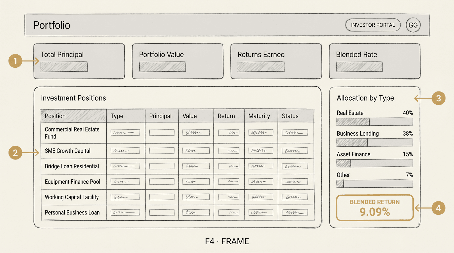The height and width of the screenshot is (253, 454).
Task: Click the INVESTOR PORTAL button
Action: tap(373, 25)
